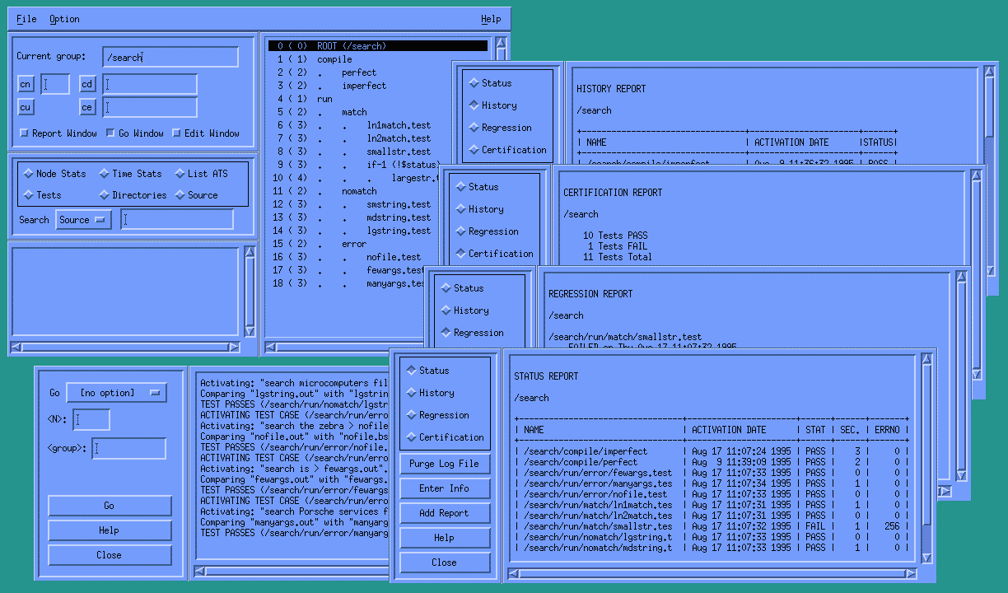
Task: Click the cn button
Action: coord(26,85)
